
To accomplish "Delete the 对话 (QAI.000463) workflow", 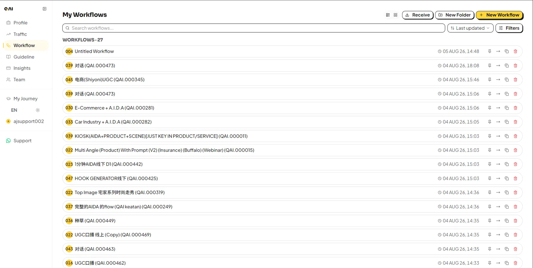I will [515, 249].
